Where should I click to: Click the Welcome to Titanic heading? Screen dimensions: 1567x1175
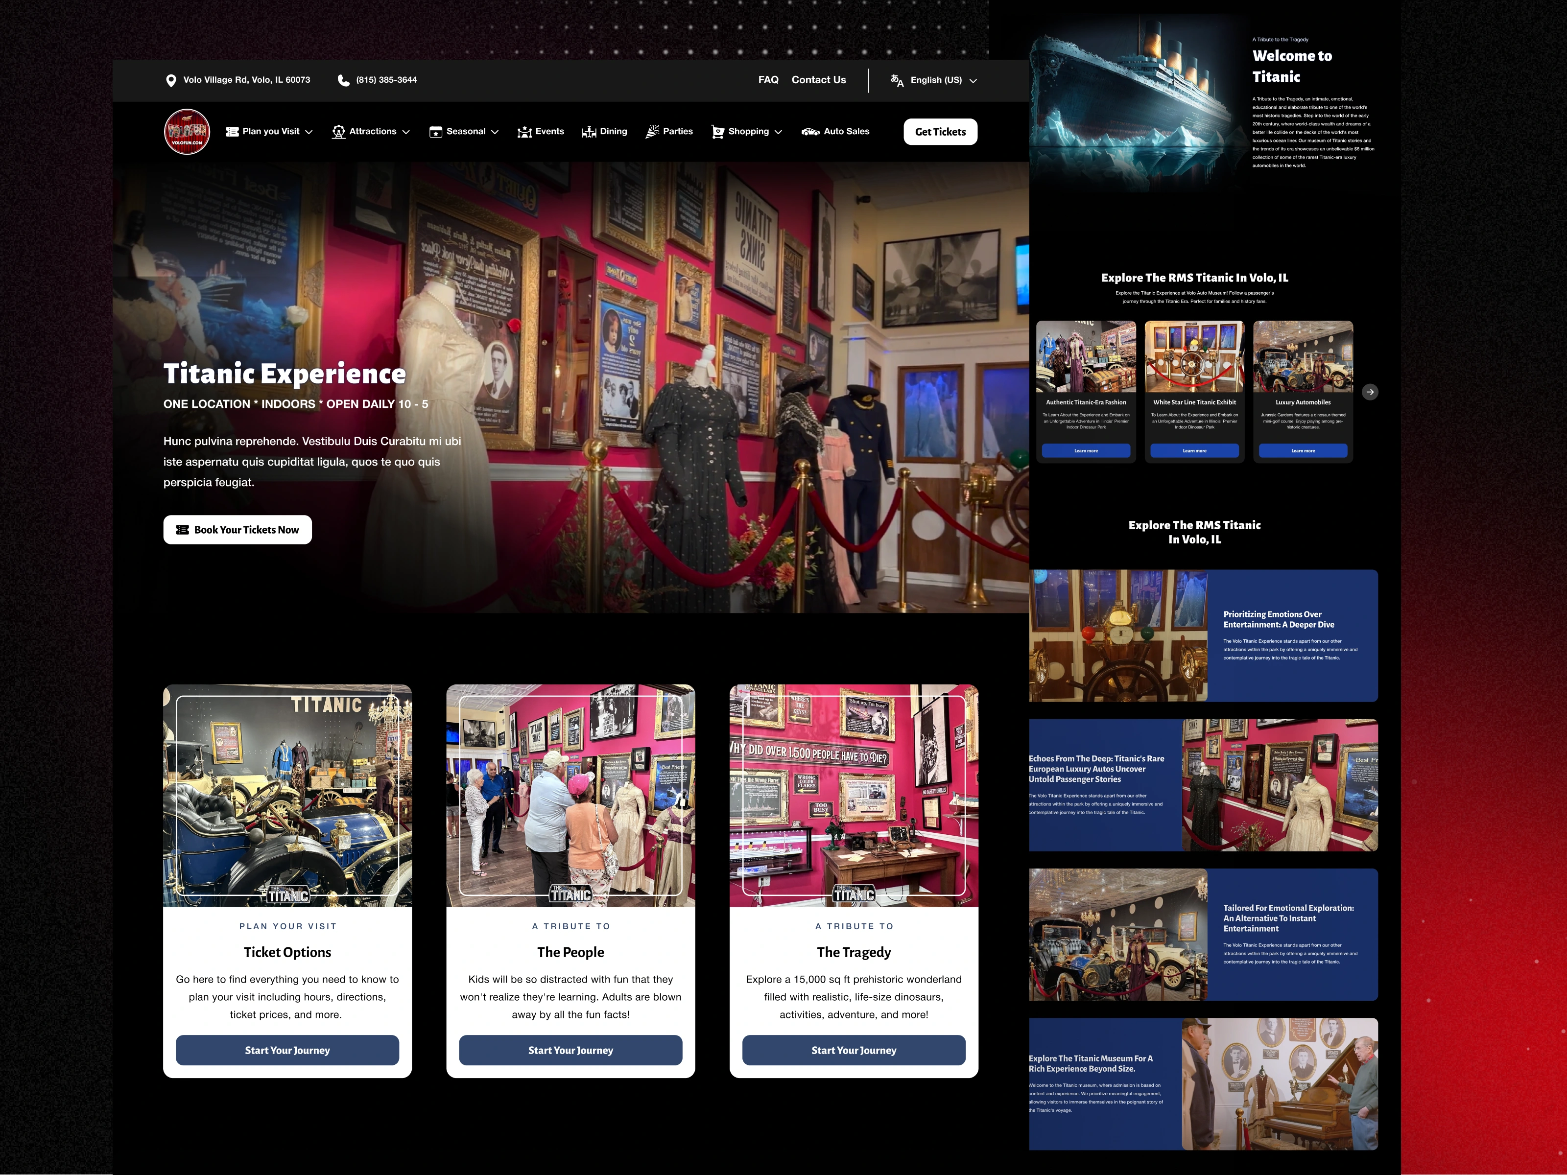pyautogui.click(x=1292, y=66)
